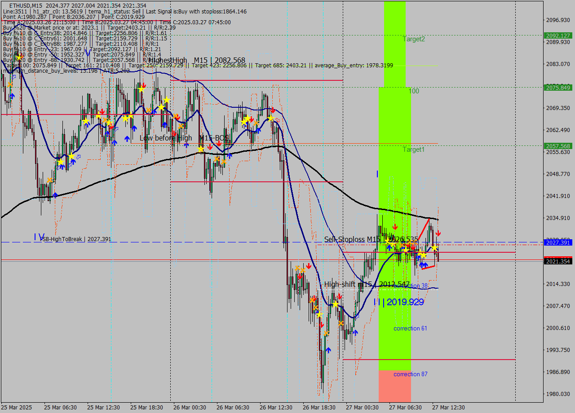
Task: Click the current price tag 2021.354
Action: 557,261
